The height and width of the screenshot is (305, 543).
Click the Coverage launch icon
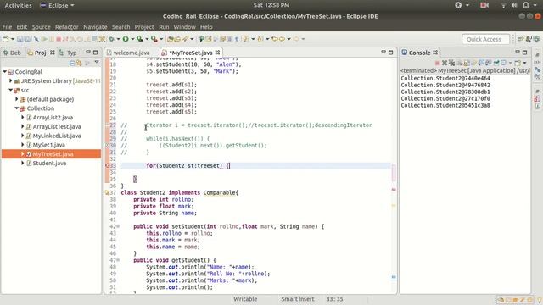point(140,39)
